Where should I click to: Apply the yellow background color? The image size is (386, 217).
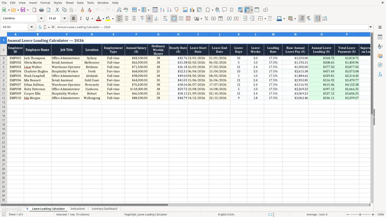(x=108, y=19)
